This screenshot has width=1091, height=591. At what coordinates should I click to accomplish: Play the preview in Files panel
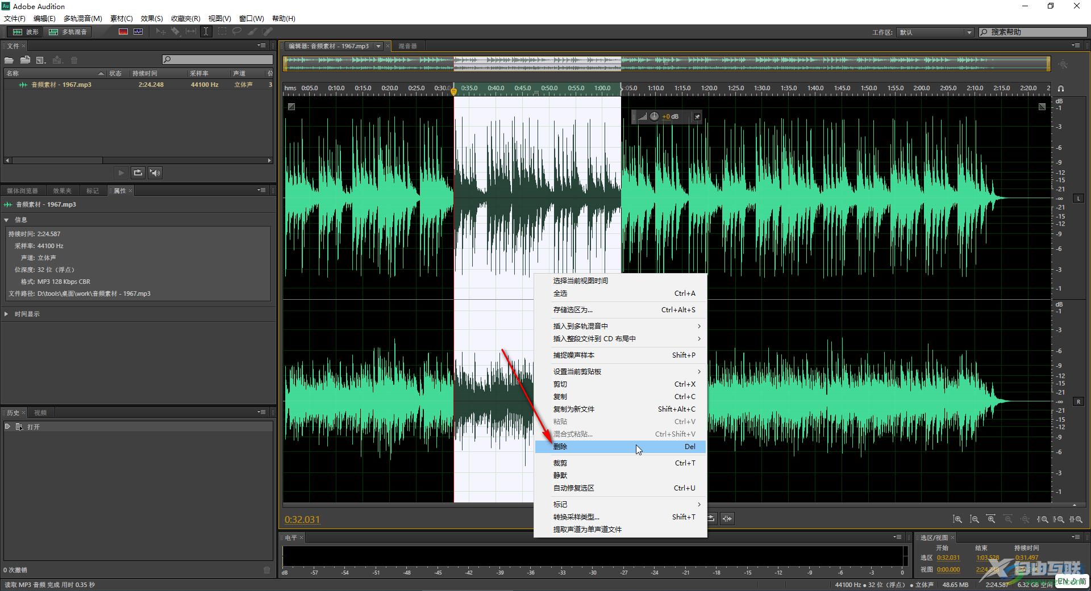click(121, 173)
